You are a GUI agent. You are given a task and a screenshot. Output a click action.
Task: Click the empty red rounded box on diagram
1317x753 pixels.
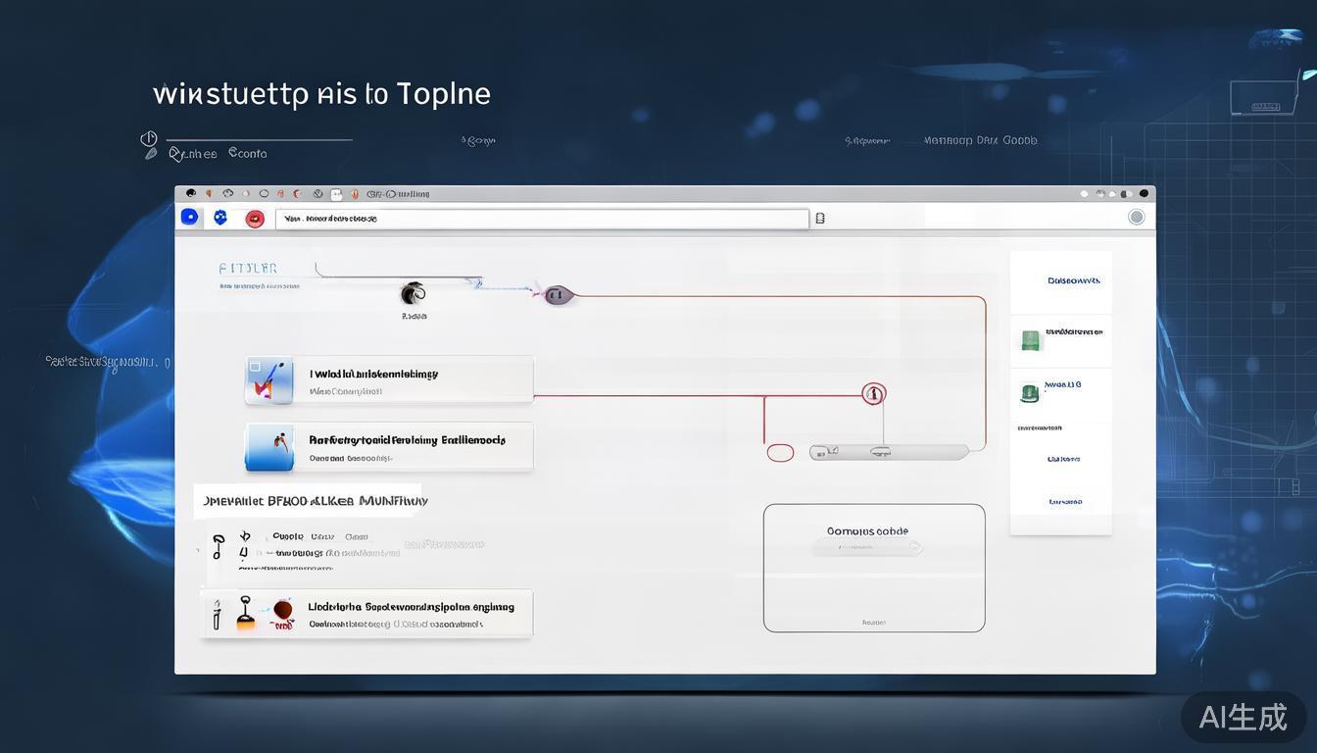[780, 453]
